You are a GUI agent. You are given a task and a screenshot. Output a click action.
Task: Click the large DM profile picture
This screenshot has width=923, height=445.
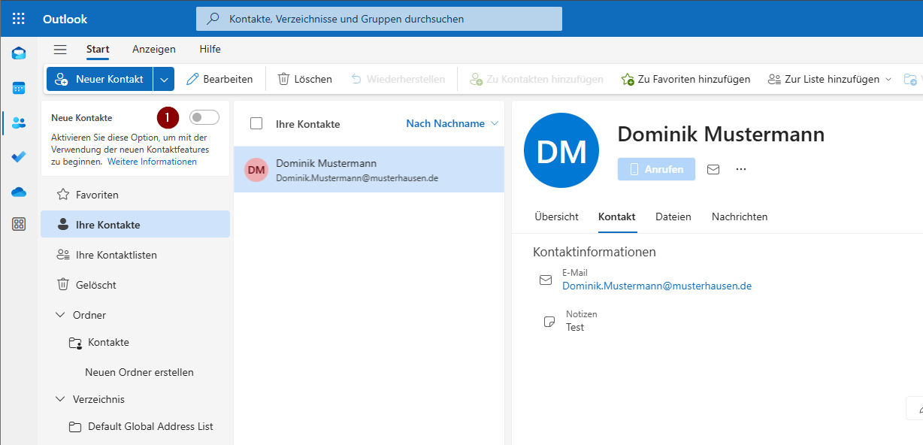[561, 150]
